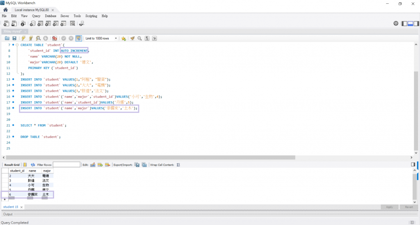
Task: Create a new schema in the server
Action: (x=32, y=23)
